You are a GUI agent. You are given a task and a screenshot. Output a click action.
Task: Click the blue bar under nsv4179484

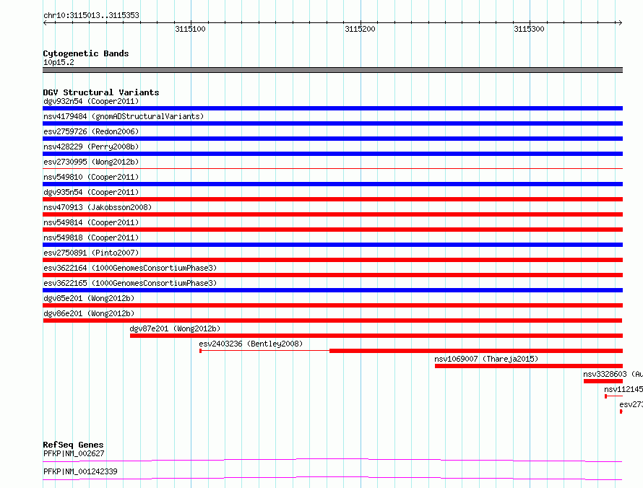332,123
